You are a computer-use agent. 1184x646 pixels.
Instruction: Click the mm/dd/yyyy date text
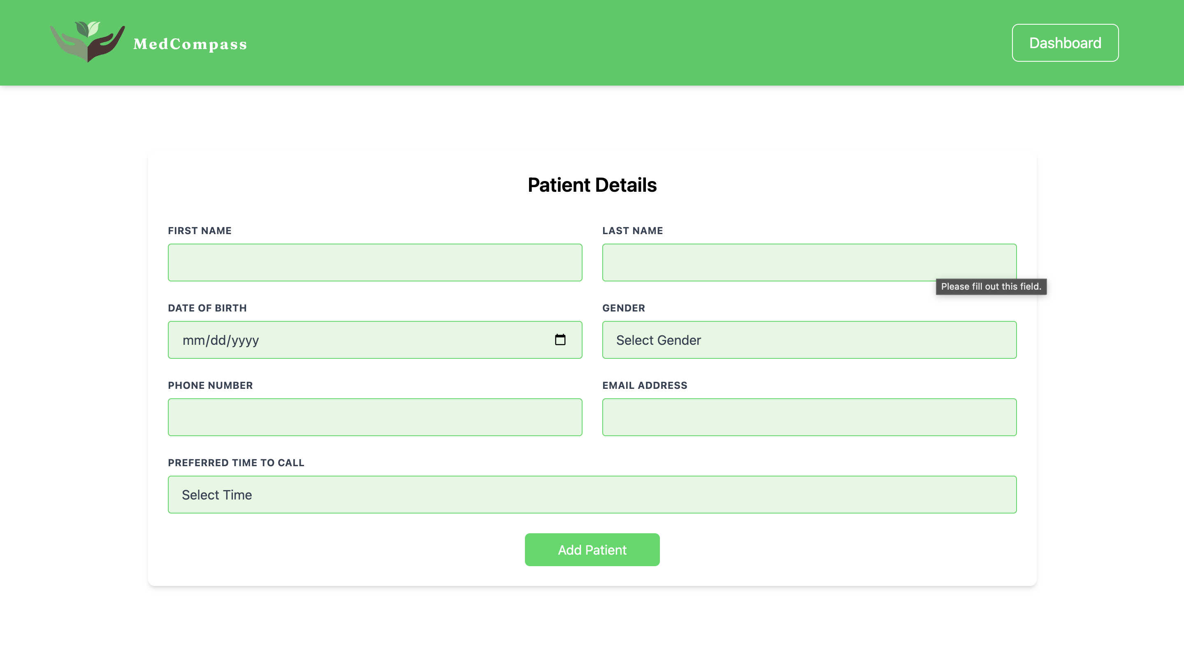click(221, 340)
